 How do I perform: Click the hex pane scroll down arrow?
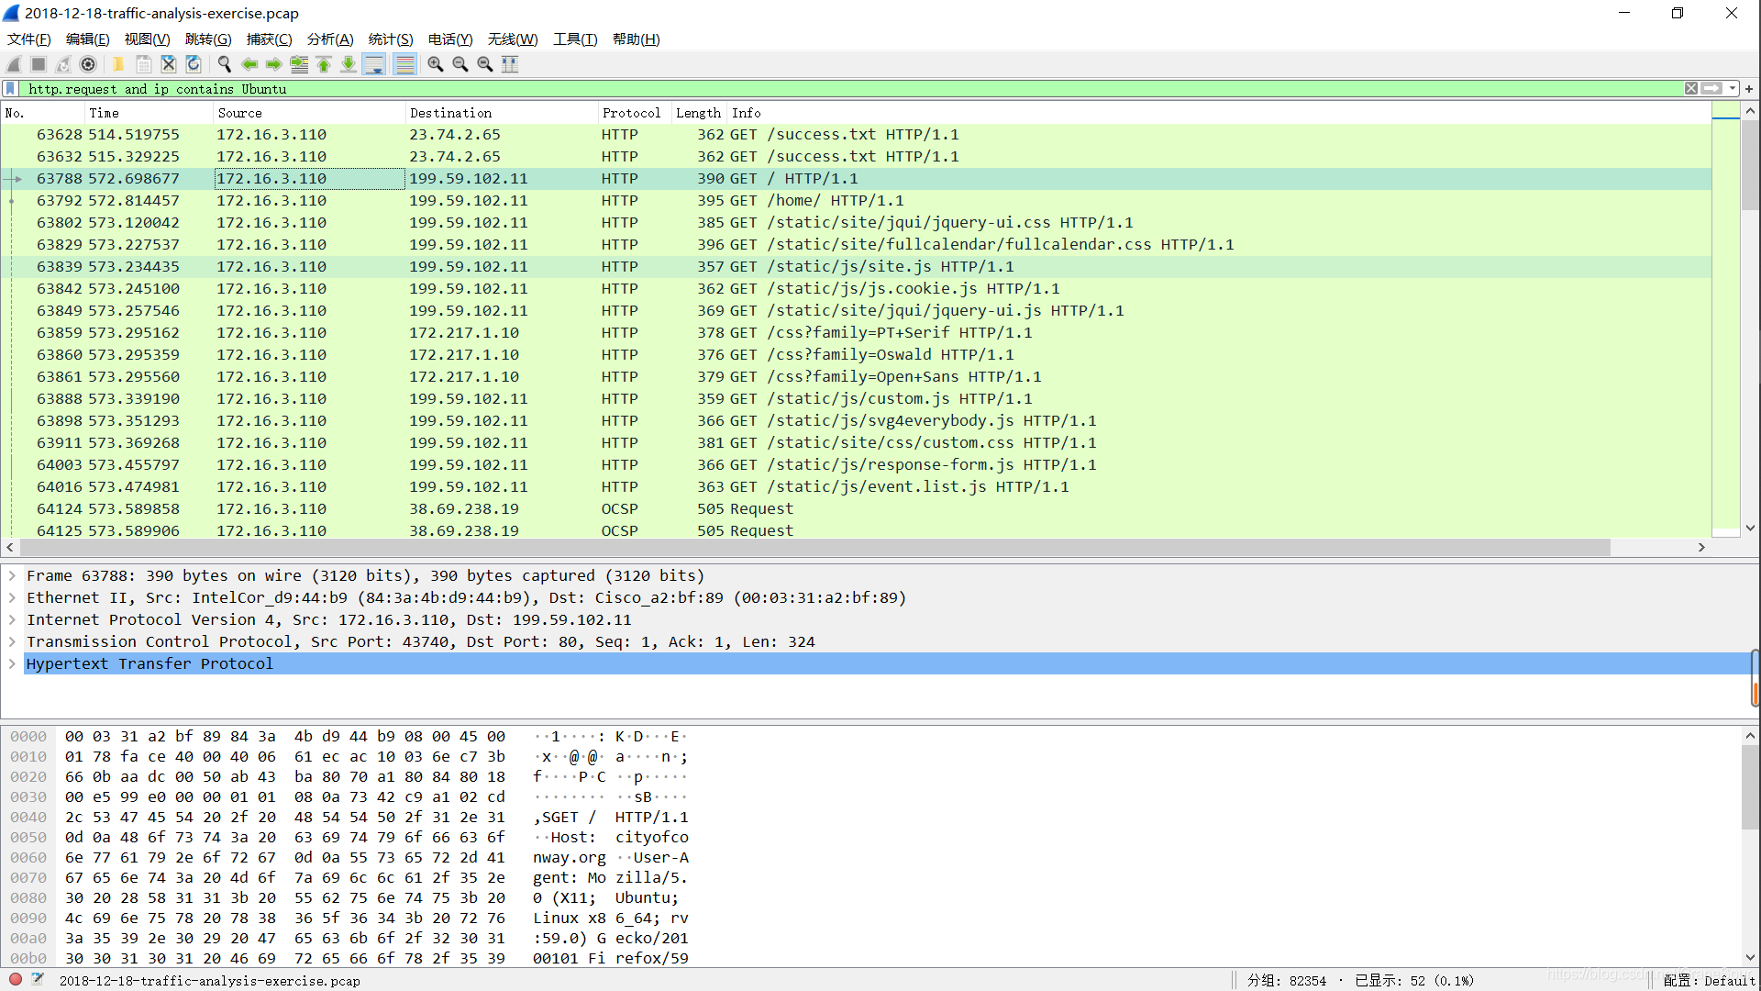1750,958
